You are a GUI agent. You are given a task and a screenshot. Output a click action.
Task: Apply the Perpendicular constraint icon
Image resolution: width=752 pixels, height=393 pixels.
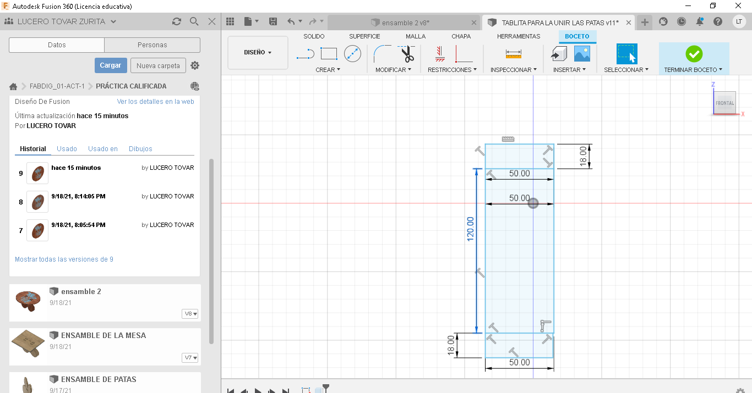(464, 54)
